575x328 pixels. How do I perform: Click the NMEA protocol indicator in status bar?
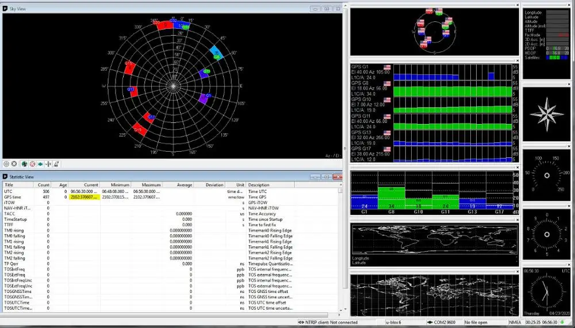tap(516, 323)
